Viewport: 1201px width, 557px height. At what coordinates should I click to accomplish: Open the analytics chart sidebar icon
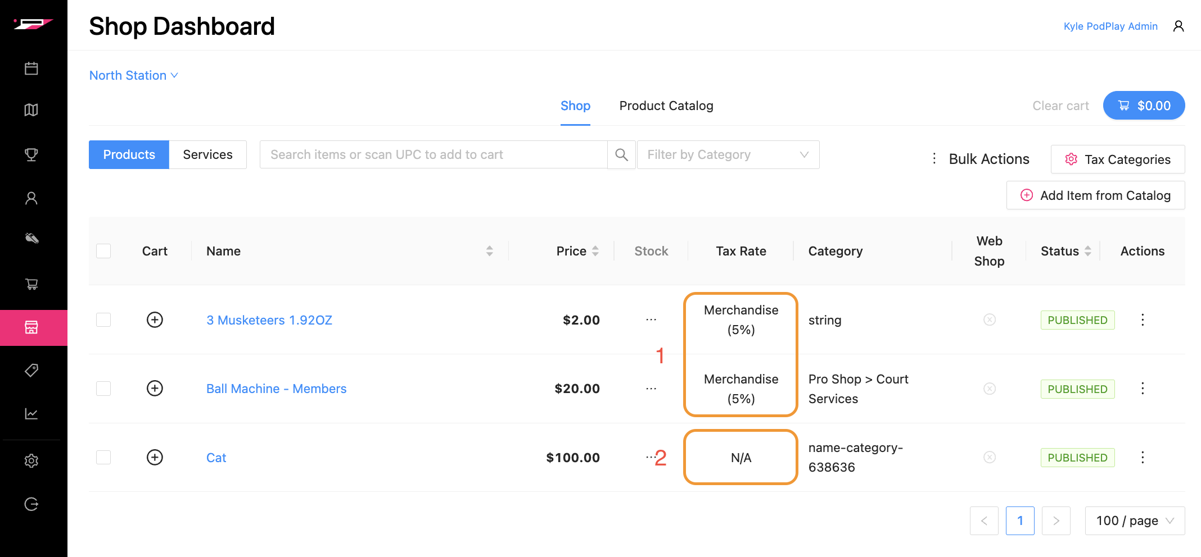[x=31, y=414]
